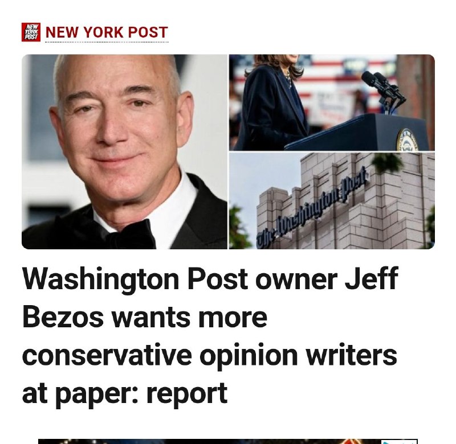Open the podium speech photo
The image size is (456, 444).
(x=332, y=102)
